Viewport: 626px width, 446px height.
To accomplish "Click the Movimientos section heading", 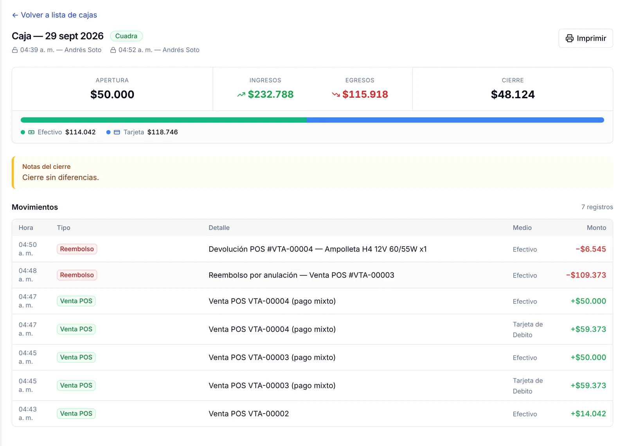I will click(35, 207).
